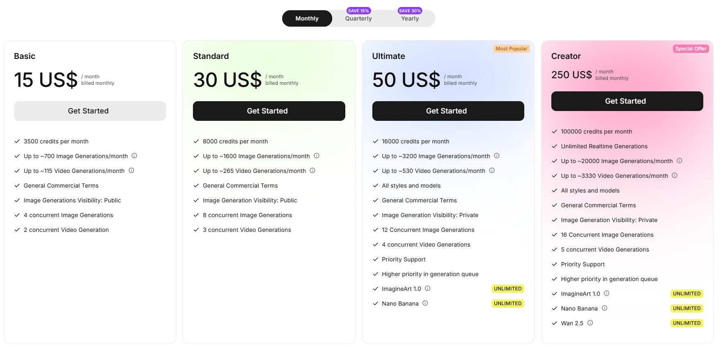Viewport: 725px width, 349px height.
Task: Click info icon beside Ultimate Nano Banana
Action: tap(425, 303)
